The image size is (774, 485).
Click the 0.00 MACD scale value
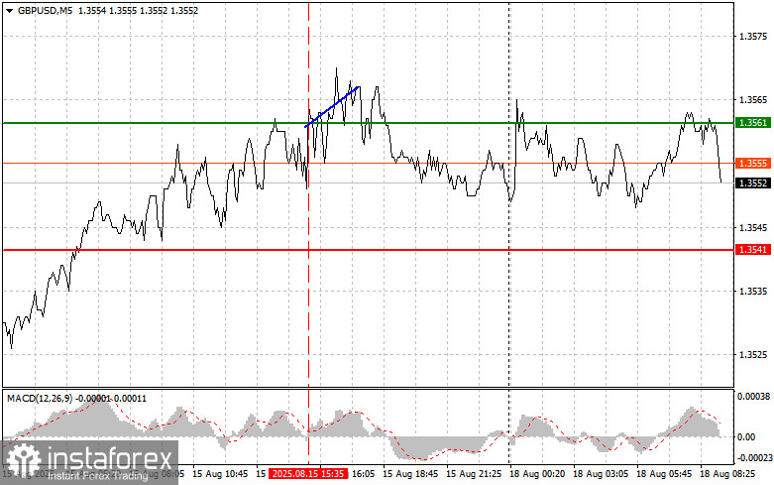pyautogui.click(x=746, y=437)
